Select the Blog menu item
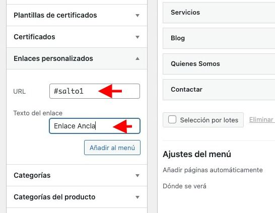The width and height of the screenshot is (275, 213). [x=219, y=38]
